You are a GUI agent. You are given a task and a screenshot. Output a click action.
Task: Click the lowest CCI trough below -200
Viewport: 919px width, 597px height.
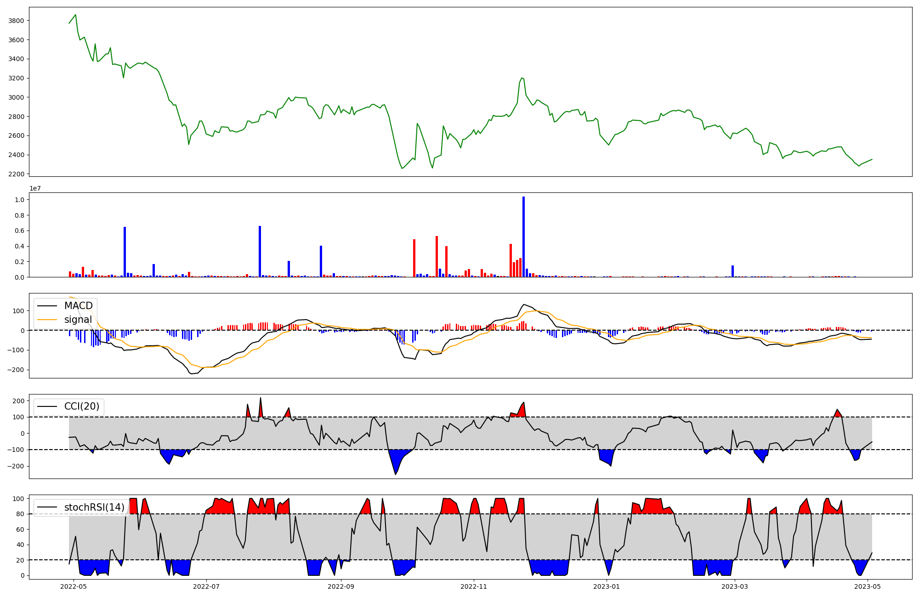coord(395,474)
